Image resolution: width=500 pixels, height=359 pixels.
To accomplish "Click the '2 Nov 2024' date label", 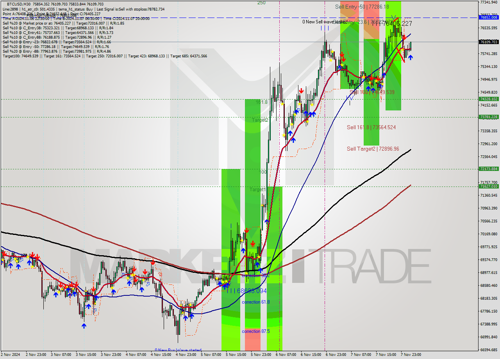I will point(10,355).
